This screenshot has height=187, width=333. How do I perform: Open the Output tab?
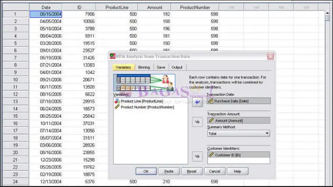(x=177, y=67)
